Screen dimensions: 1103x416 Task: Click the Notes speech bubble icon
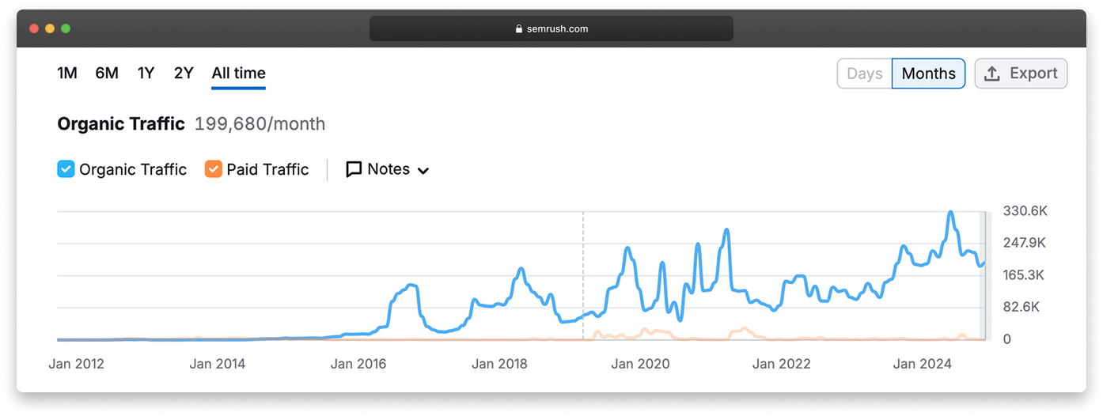(354, 169)
